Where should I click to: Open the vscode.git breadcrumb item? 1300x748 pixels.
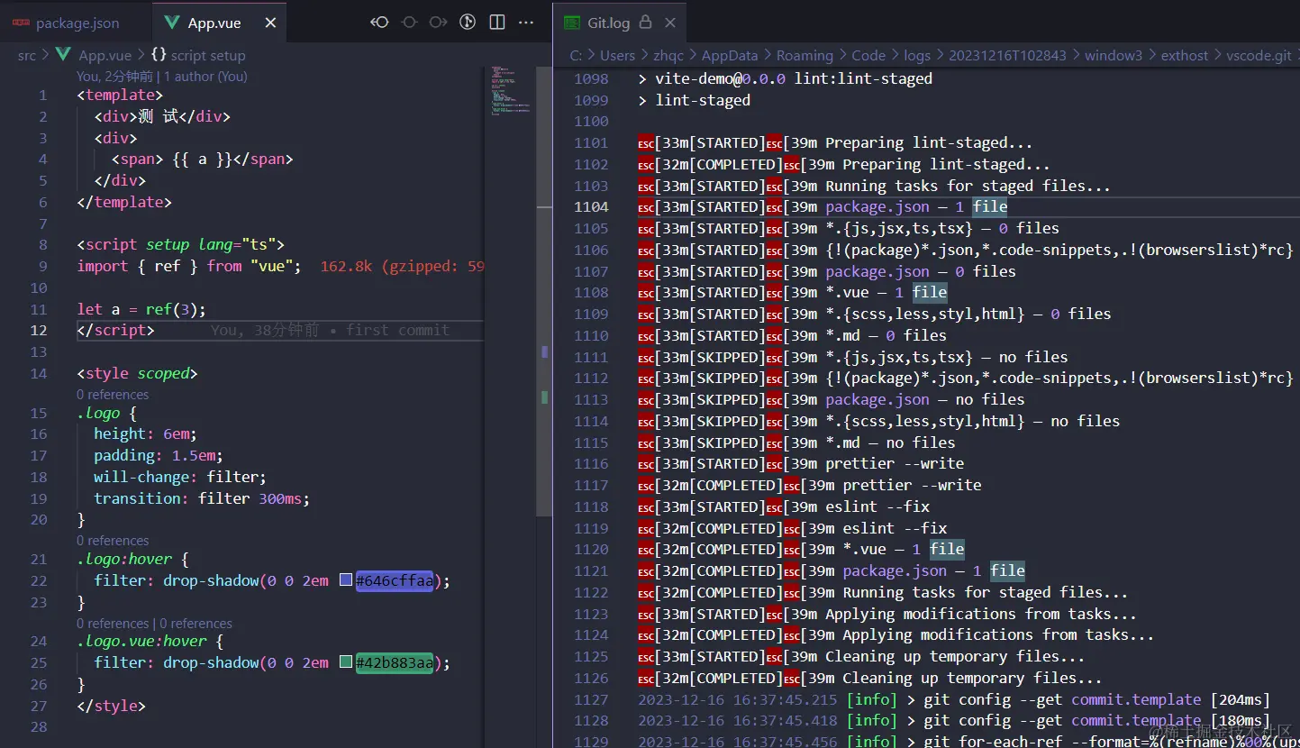[x=1259, y=55]
